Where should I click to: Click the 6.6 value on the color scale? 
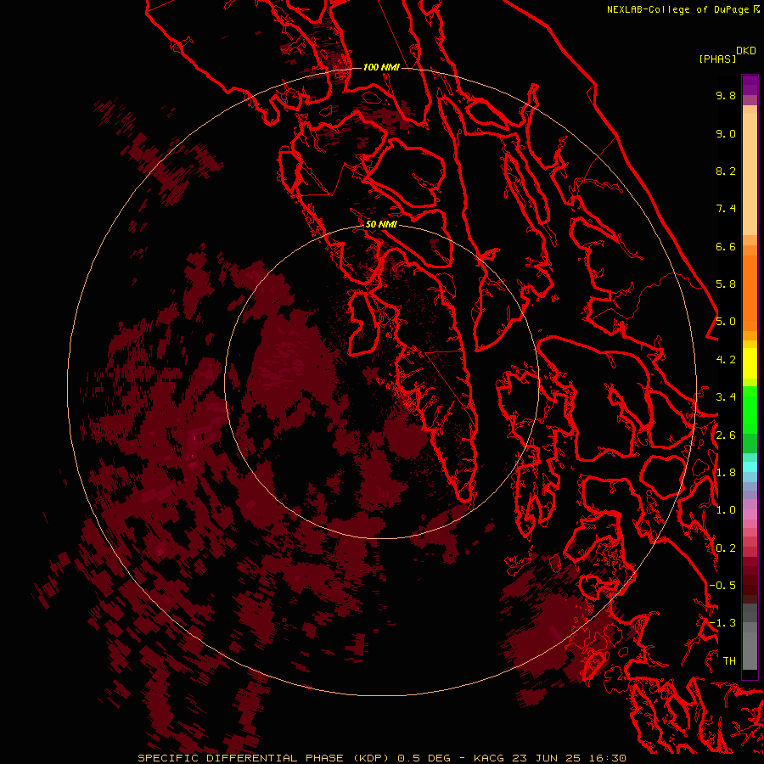(726, 246)
